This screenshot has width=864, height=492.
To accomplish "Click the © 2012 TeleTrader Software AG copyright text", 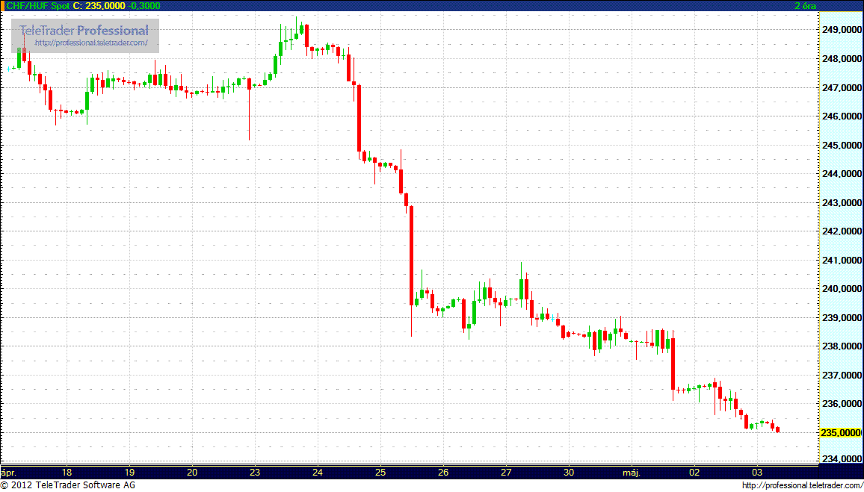I will pos(67,485).
